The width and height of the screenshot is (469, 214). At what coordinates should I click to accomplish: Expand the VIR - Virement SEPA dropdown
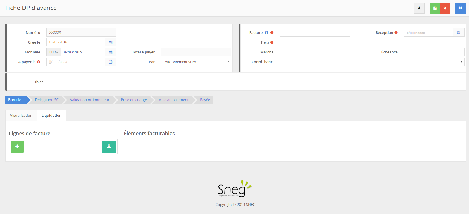click(196, 62)
